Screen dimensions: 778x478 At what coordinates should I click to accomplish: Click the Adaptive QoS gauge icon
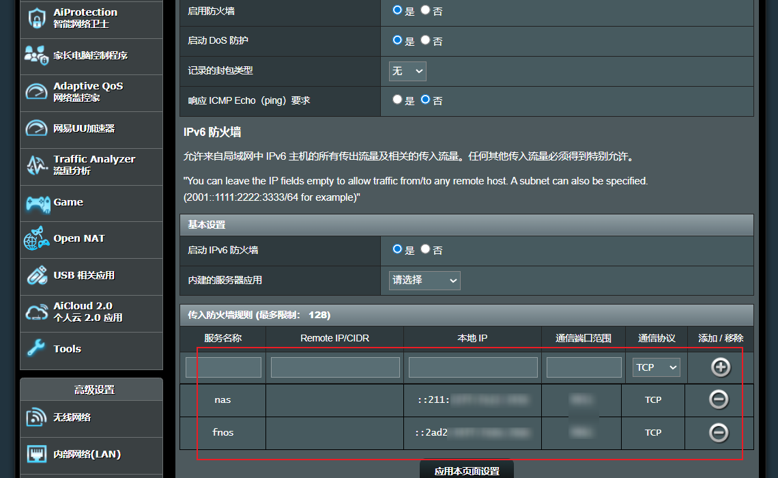click(x=37, y=92)
